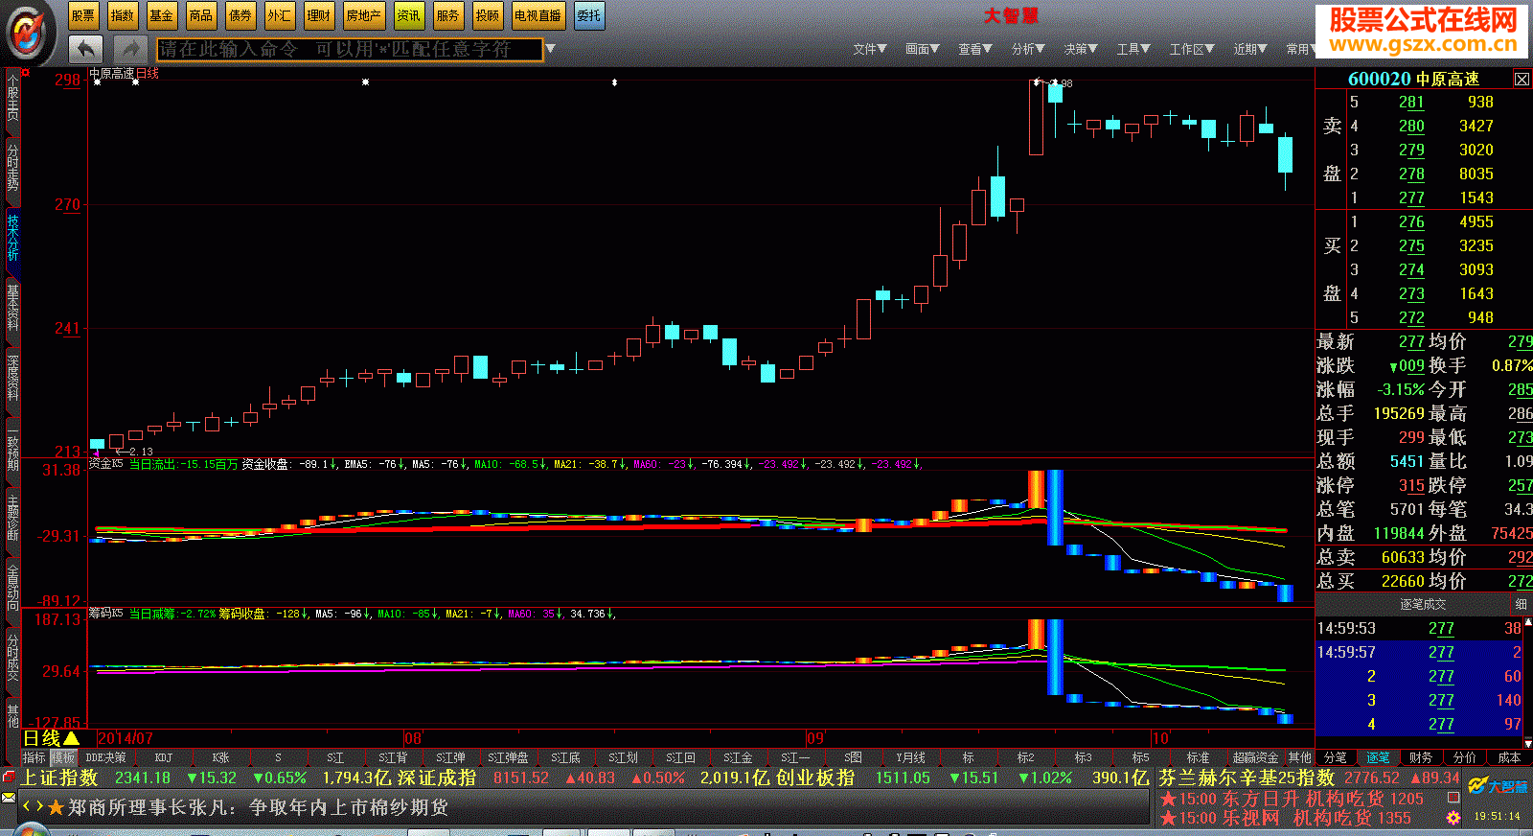Viewport: 1533px width, 836px height.
Task: Click the boxed X icon beside 中原高速
Action: (x=1521, y=79)
